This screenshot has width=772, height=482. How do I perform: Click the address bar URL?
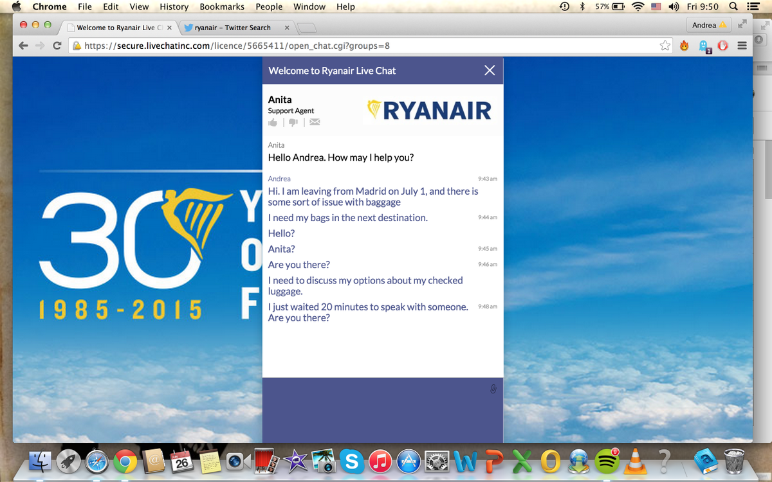coord(237,46)
